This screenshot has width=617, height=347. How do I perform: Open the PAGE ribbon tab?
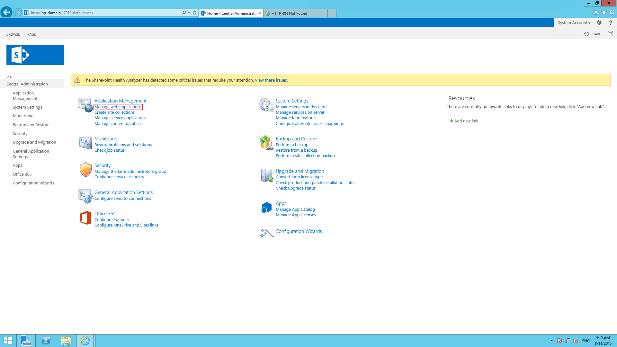[31, 34]
